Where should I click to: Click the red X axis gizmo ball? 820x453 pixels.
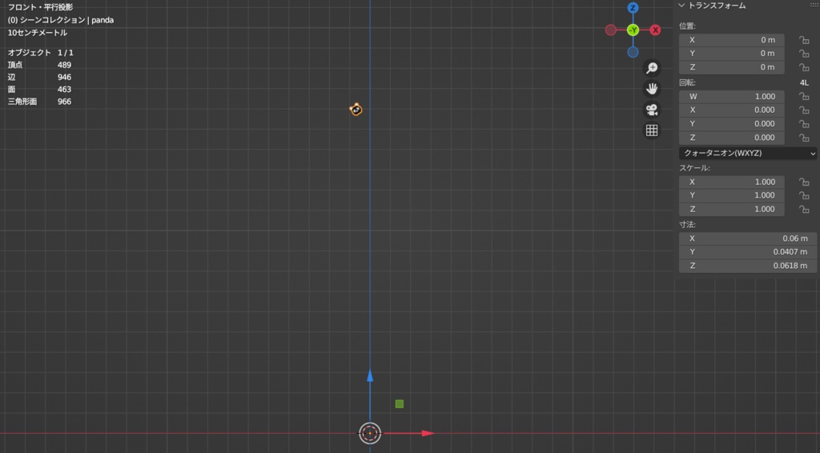click(x=655, y=30)
